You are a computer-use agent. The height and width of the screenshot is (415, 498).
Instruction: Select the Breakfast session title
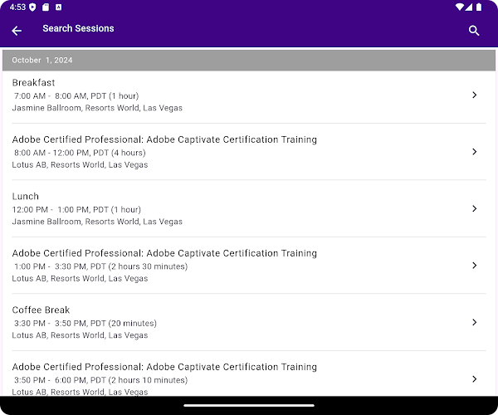point(34,83)
